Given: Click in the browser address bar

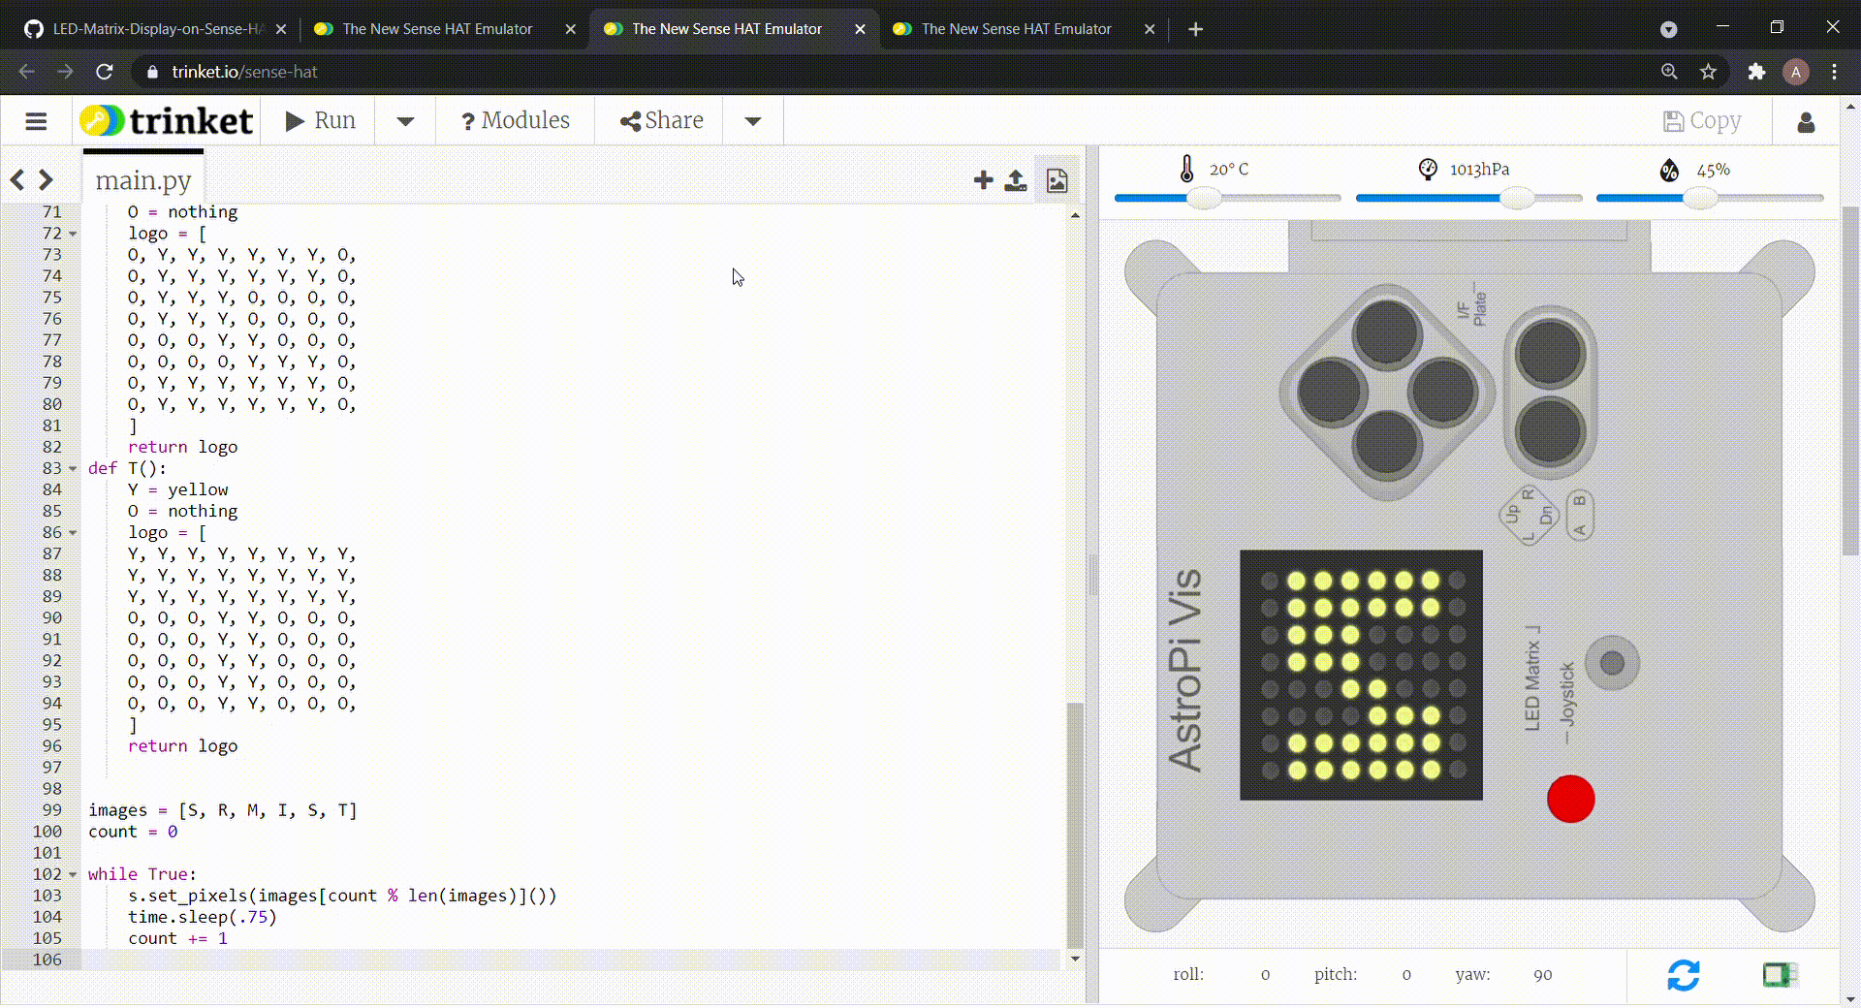Looking at the screenshot, I should 388,71.
